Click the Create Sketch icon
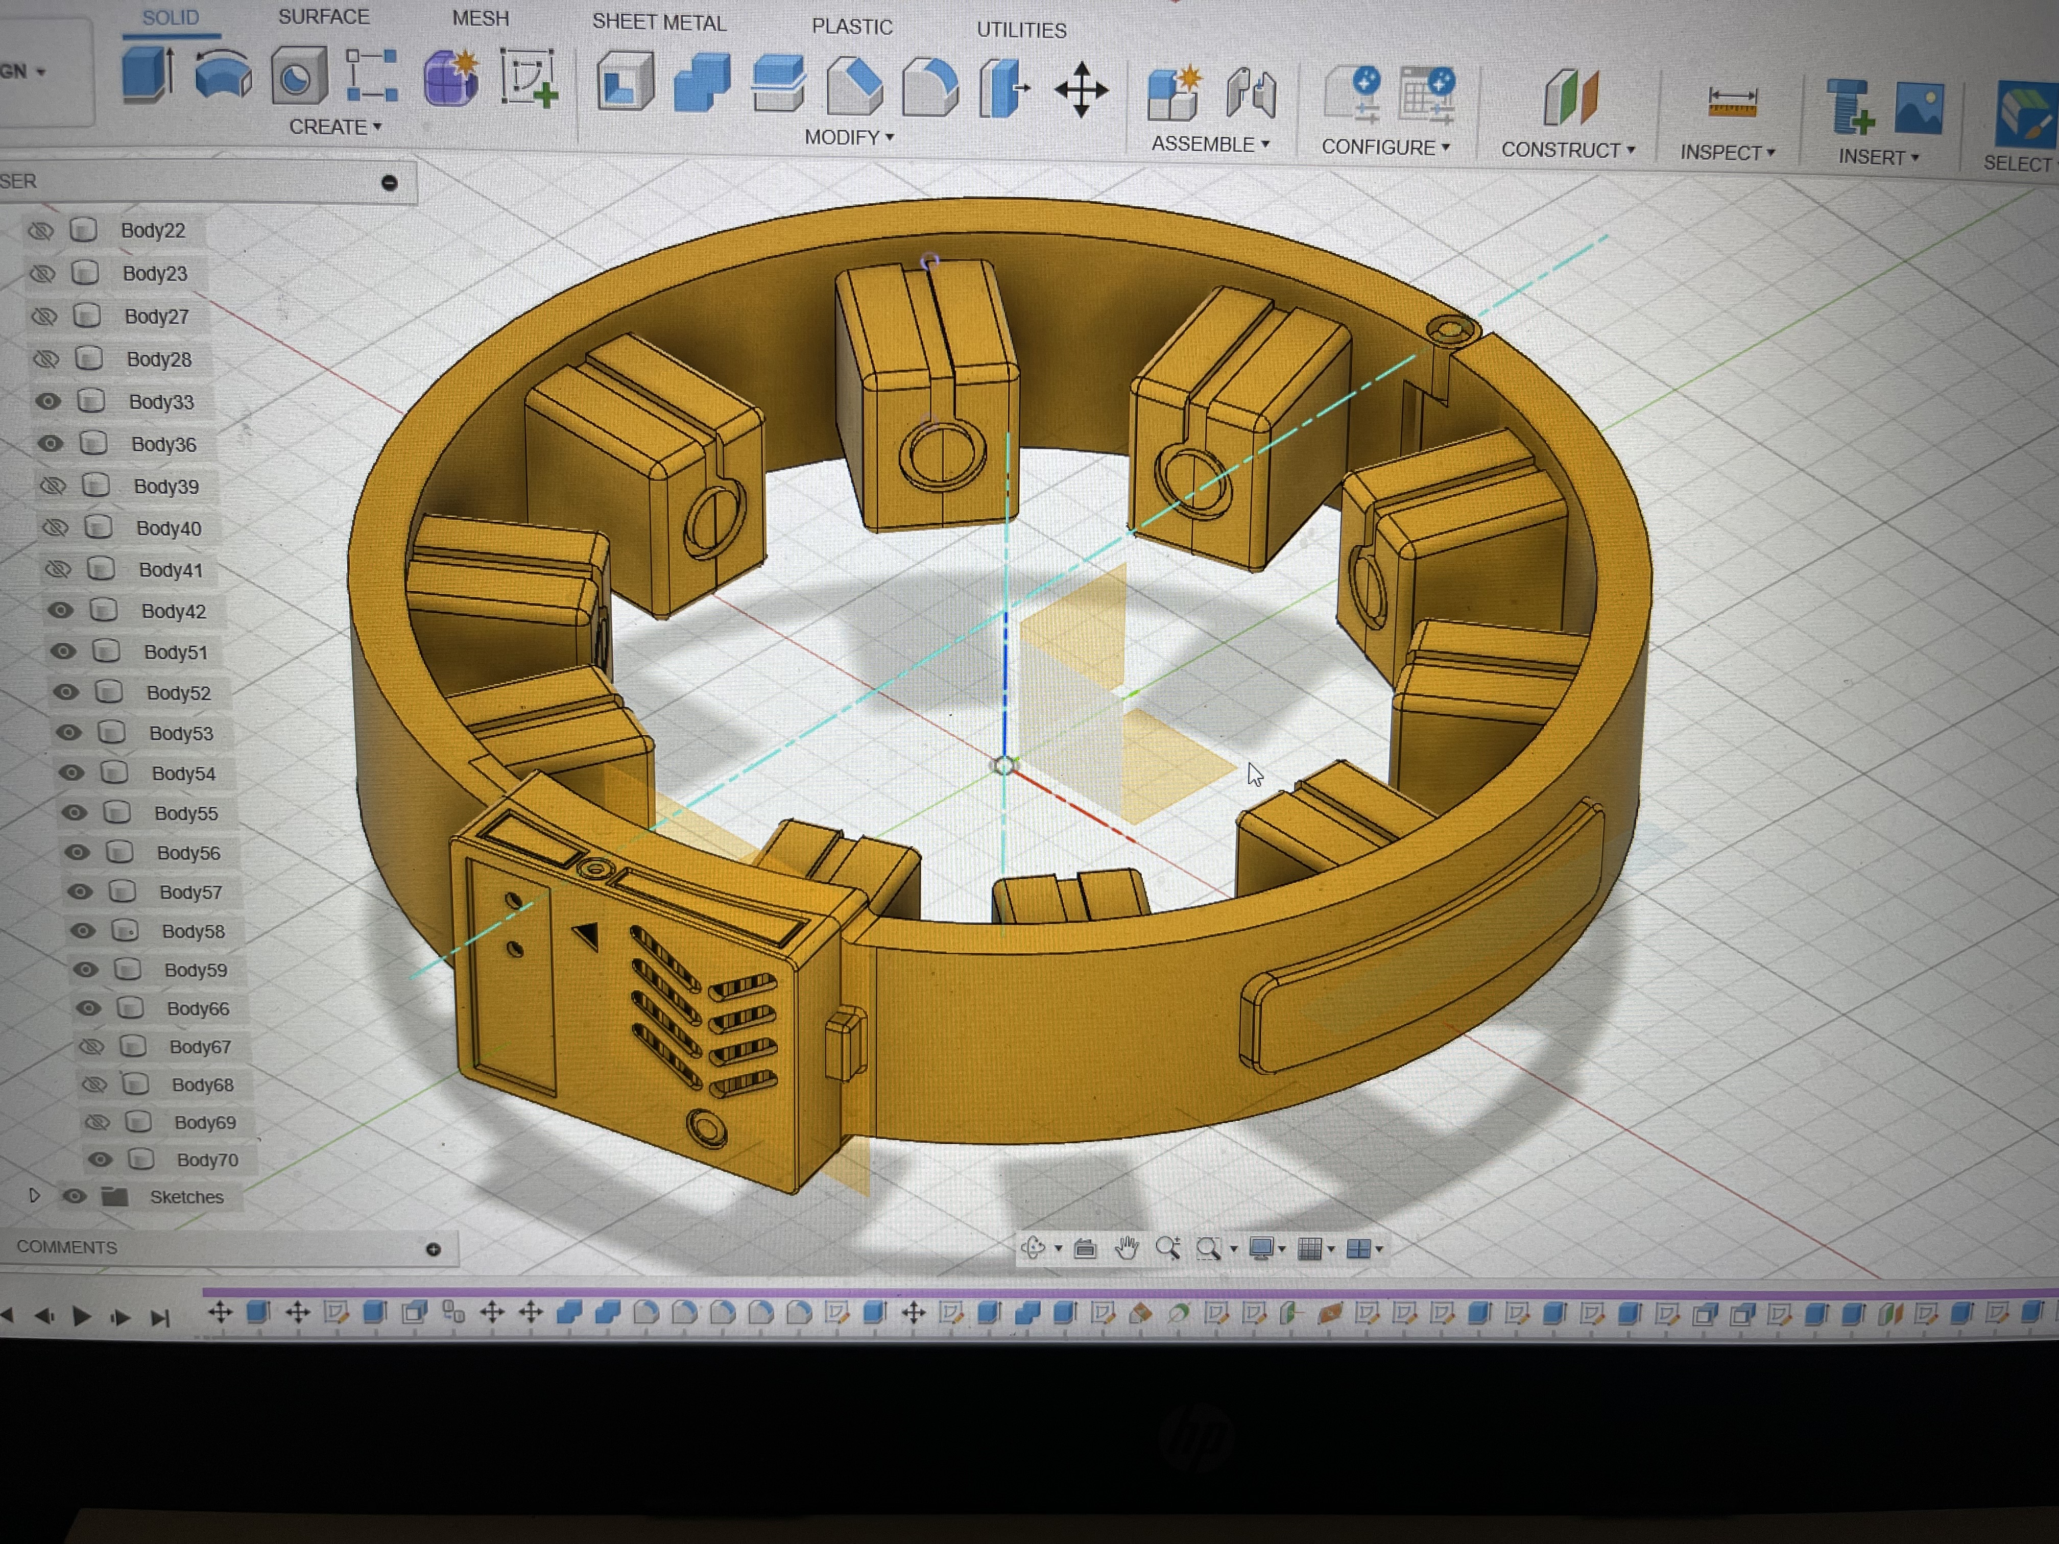The image size is (2059, 1544). coord(529,79)
